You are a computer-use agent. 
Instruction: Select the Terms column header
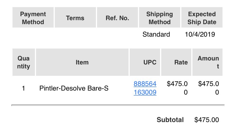[x=75, y=17]
